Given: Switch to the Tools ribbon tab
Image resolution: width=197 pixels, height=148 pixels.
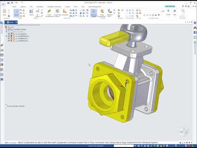Looking at the screenshot, I should (x=76, y=7).
